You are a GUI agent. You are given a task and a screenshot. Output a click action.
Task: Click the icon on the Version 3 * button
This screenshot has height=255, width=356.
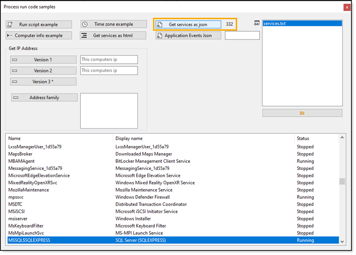14,82
